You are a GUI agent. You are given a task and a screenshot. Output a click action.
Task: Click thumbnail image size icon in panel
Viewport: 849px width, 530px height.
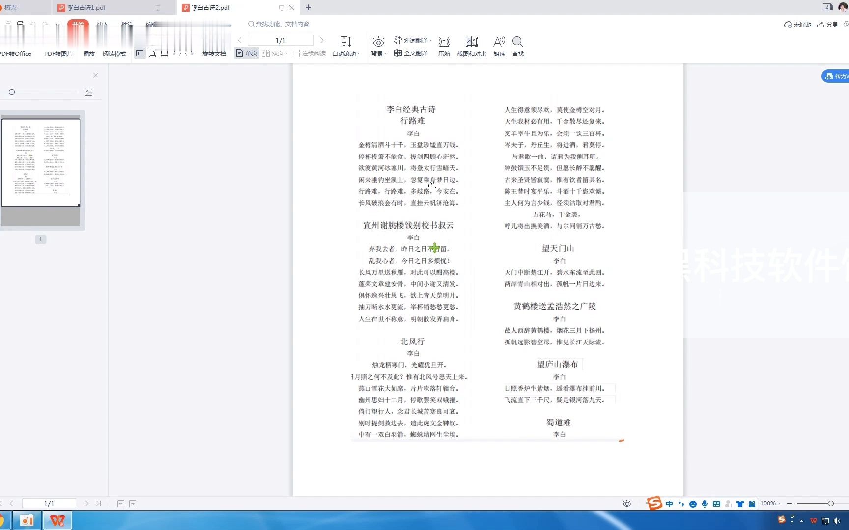[88, 92]
